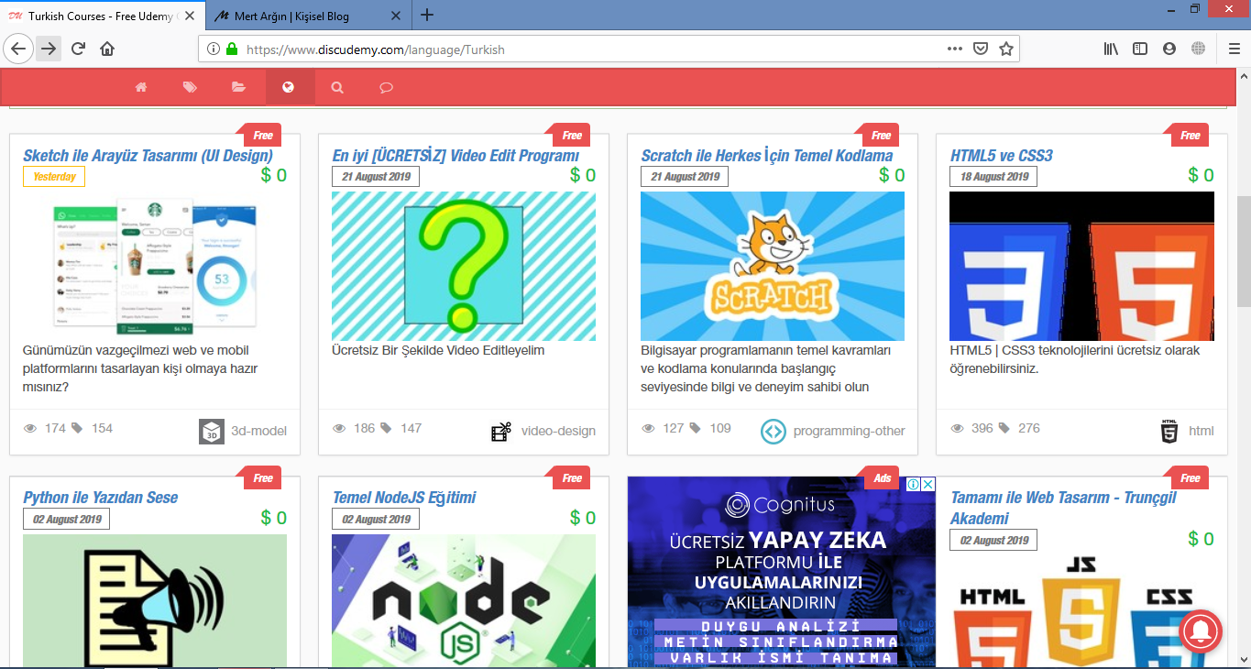Viewport: 1251px width, 669px height.
Task: Open Scratch ile Herkes İçin Temel Kodlama
Action: tap(767, 155)
